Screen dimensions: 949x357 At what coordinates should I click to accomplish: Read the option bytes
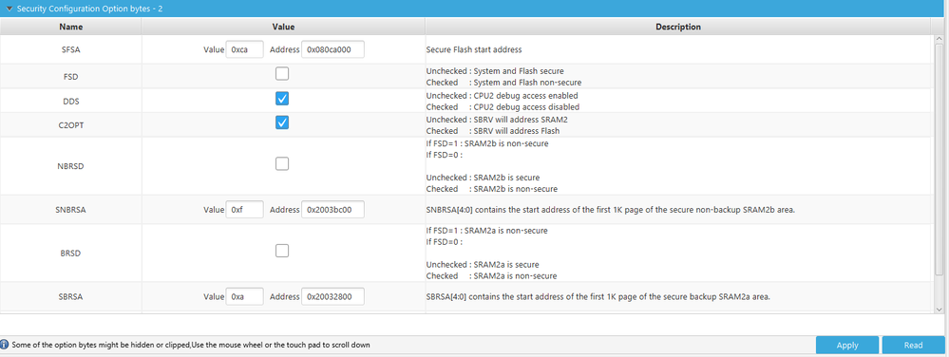point(913,345)
